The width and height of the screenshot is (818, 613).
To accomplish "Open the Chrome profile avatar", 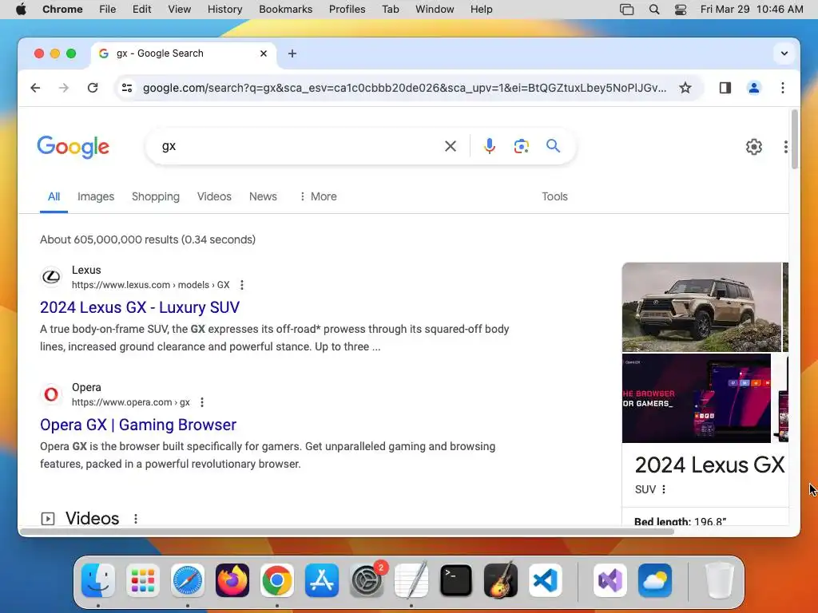I will (x=754, y=88).
